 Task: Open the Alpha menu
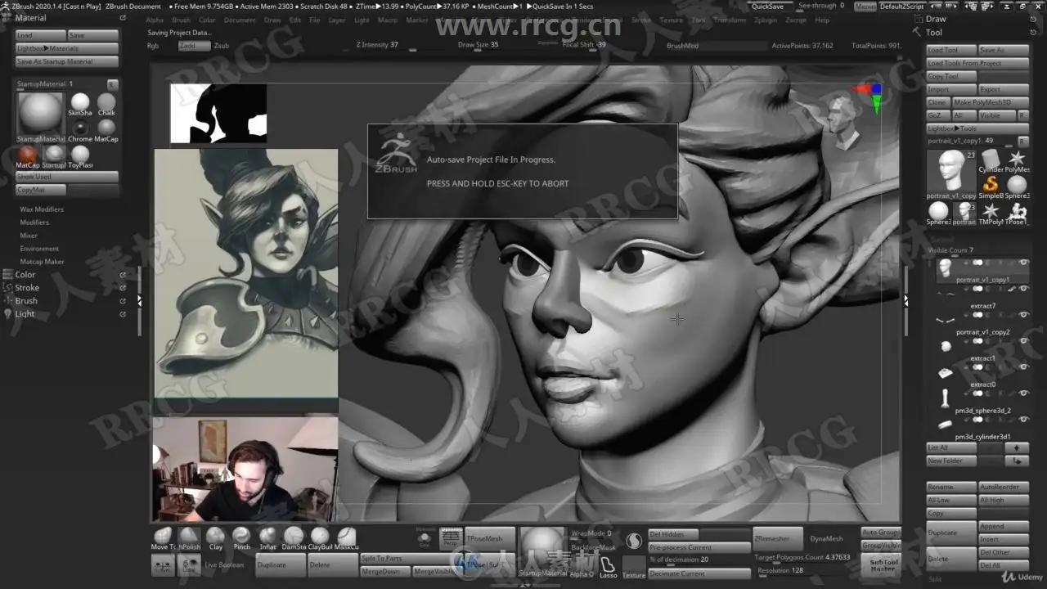click(x=155, y=20)
